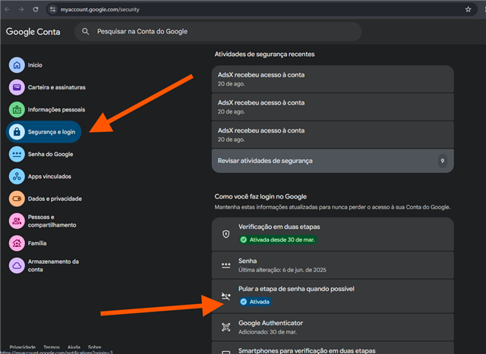Click the Pesquisar na Conta do Google field

218,32
